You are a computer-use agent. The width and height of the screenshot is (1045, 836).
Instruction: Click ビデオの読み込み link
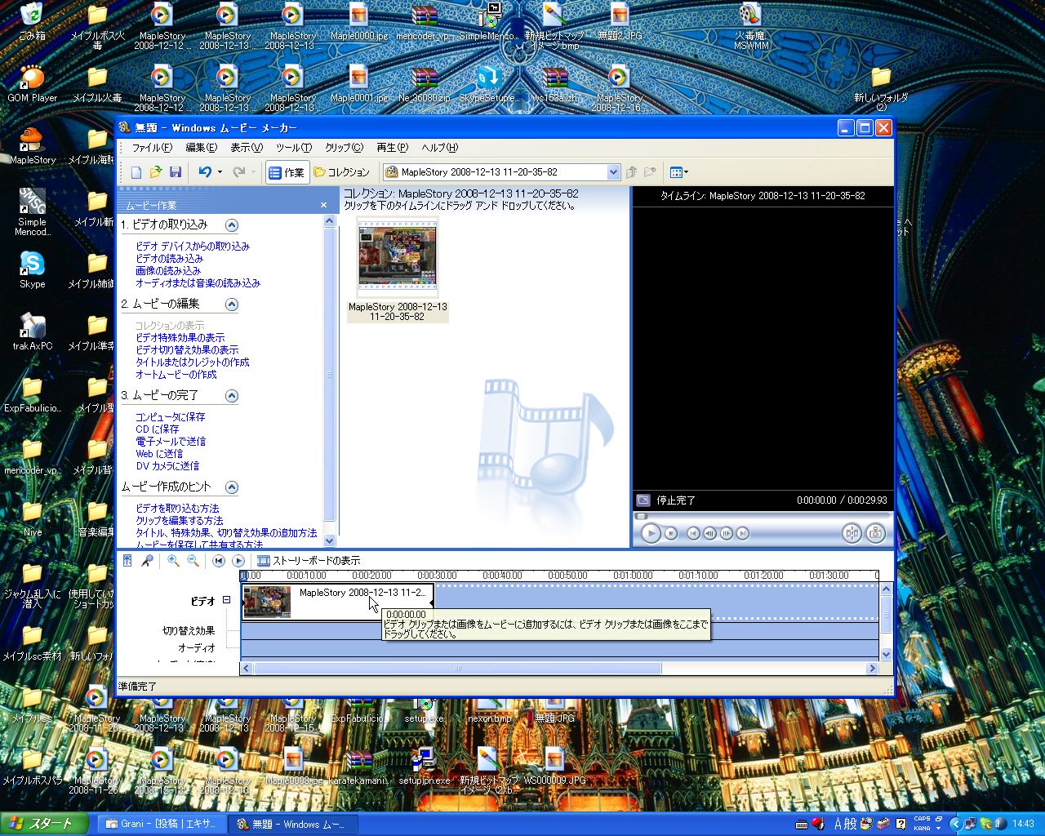pos(169,259)
